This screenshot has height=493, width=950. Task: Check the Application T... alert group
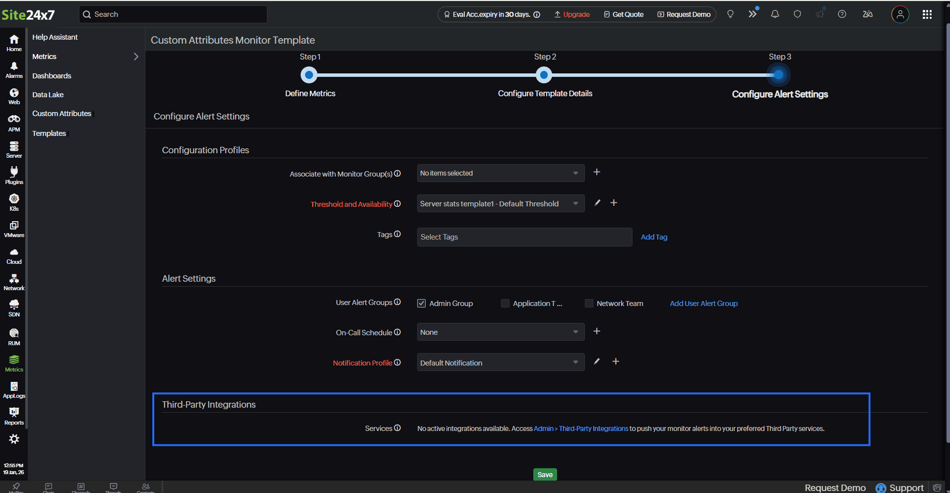[505, 303]
